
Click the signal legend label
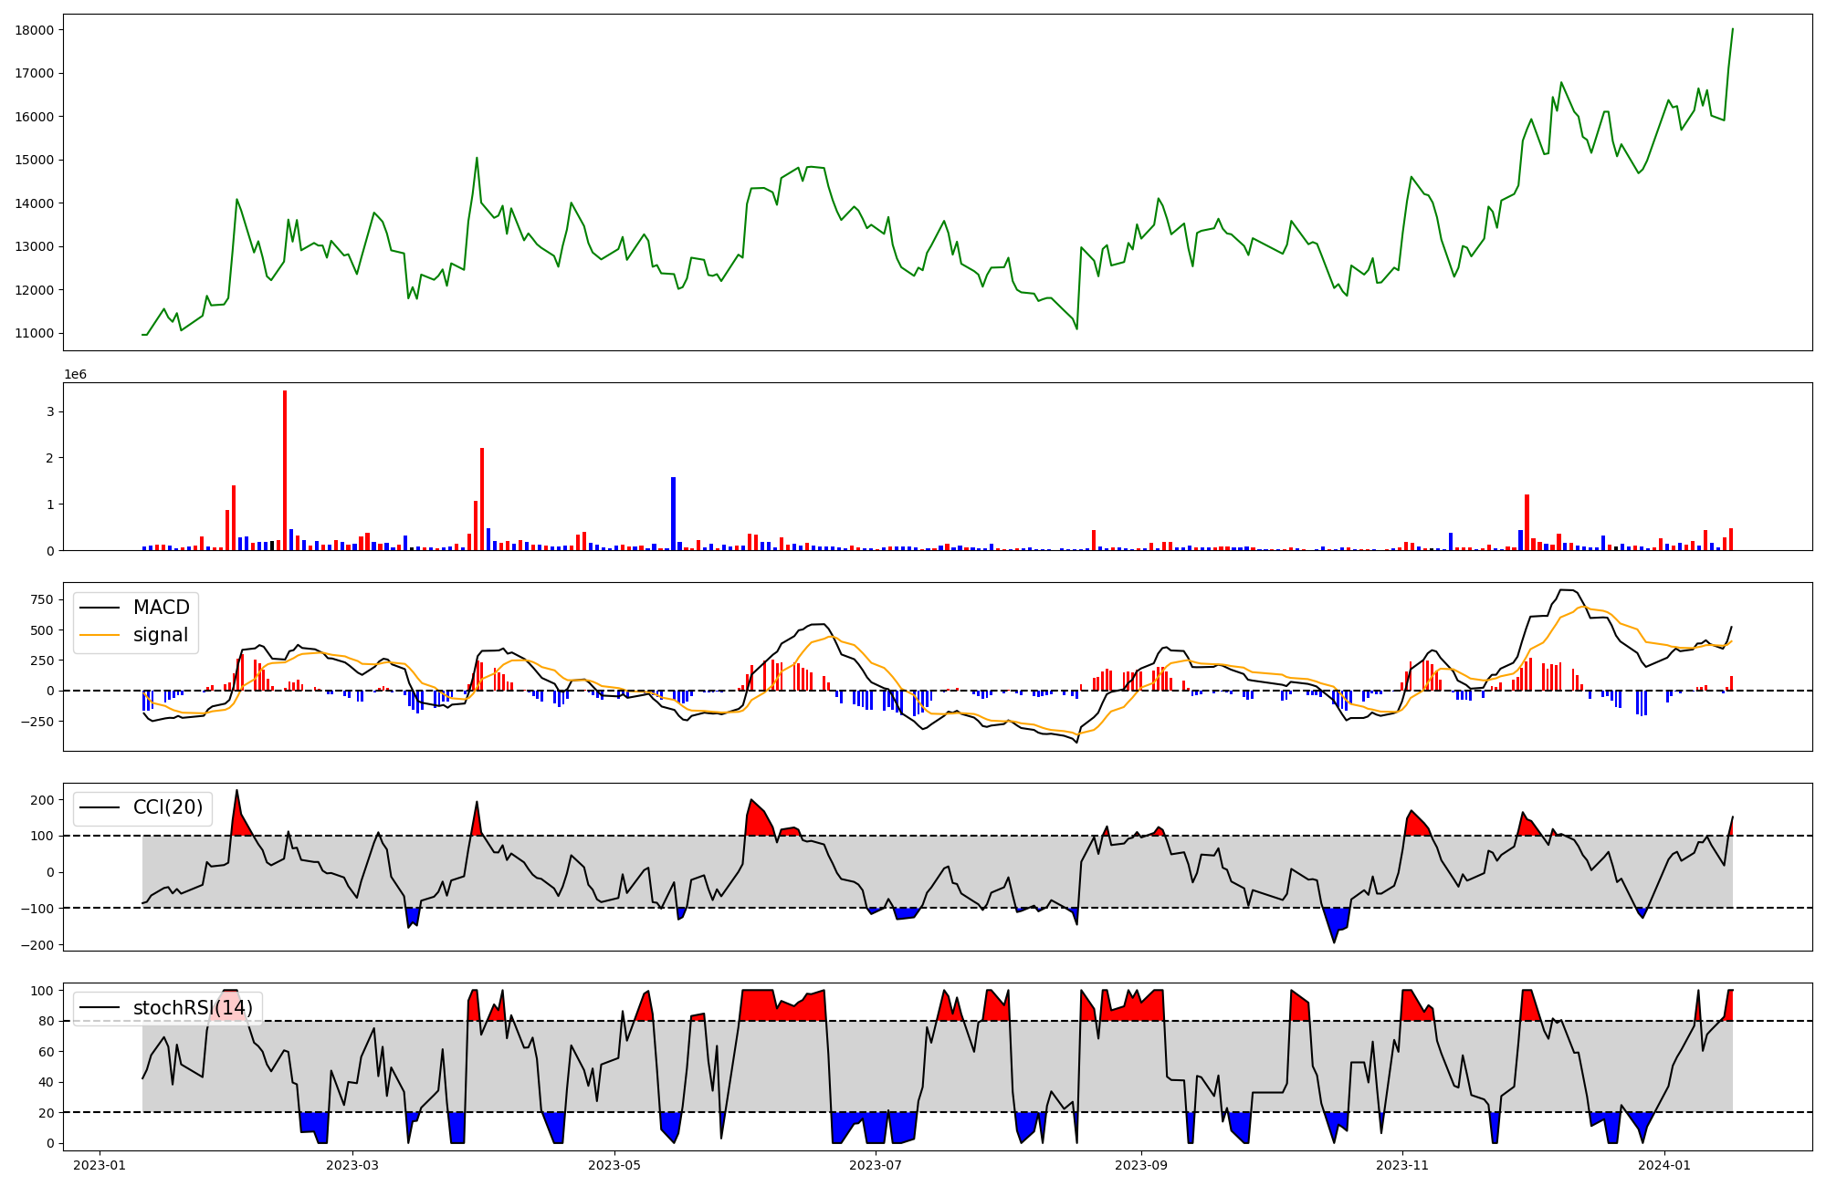pos(161,635)
